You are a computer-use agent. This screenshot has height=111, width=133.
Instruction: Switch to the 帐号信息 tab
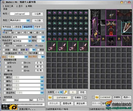click(7, 27)
